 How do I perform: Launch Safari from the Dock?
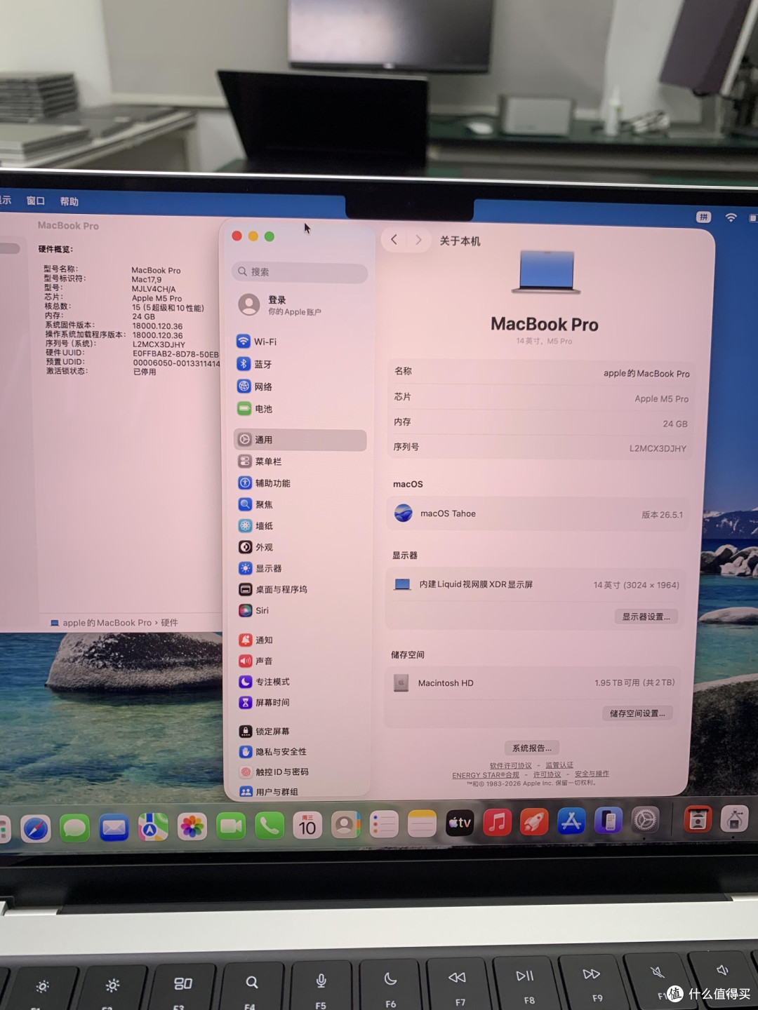36,828
